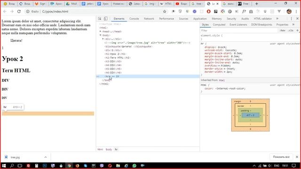Switch to the Network tab
Image resolution: width=301 pixels, height=169 pixels.
coord(149,19)
